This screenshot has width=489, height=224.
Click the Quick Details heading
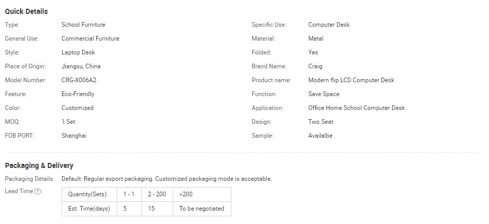pyautogui.click(x=26, y=11)
